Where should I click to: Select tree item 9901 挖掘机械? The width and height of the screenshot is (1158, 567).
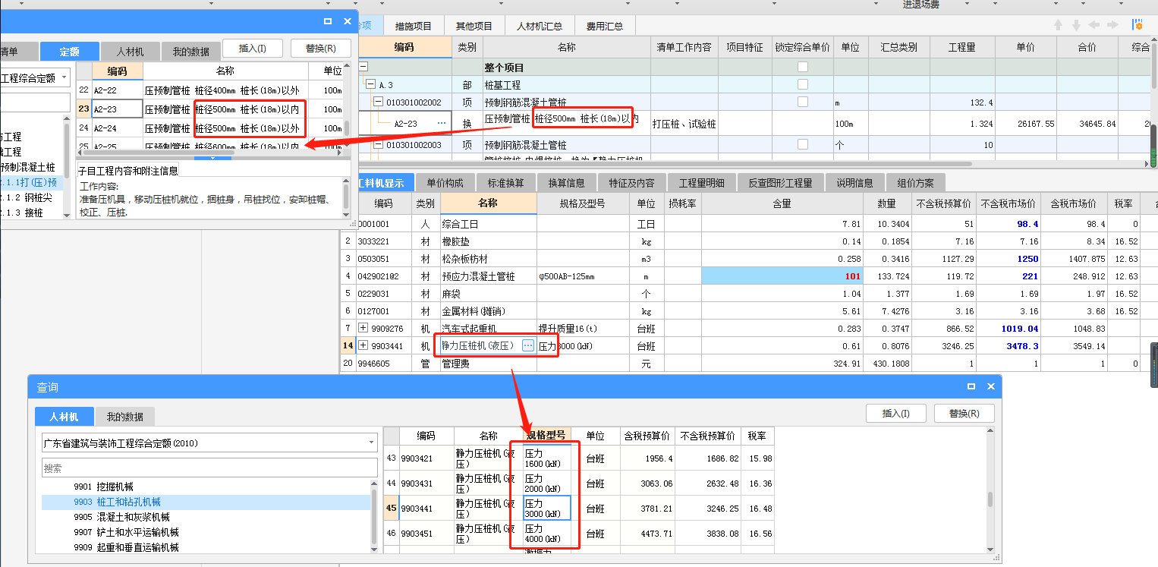point(102,487)
